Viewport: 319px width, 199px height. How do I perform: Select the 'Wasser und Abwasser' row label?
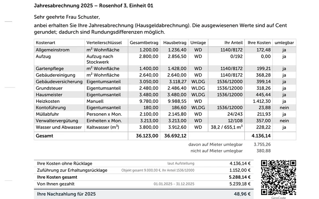tap(59, 127)
